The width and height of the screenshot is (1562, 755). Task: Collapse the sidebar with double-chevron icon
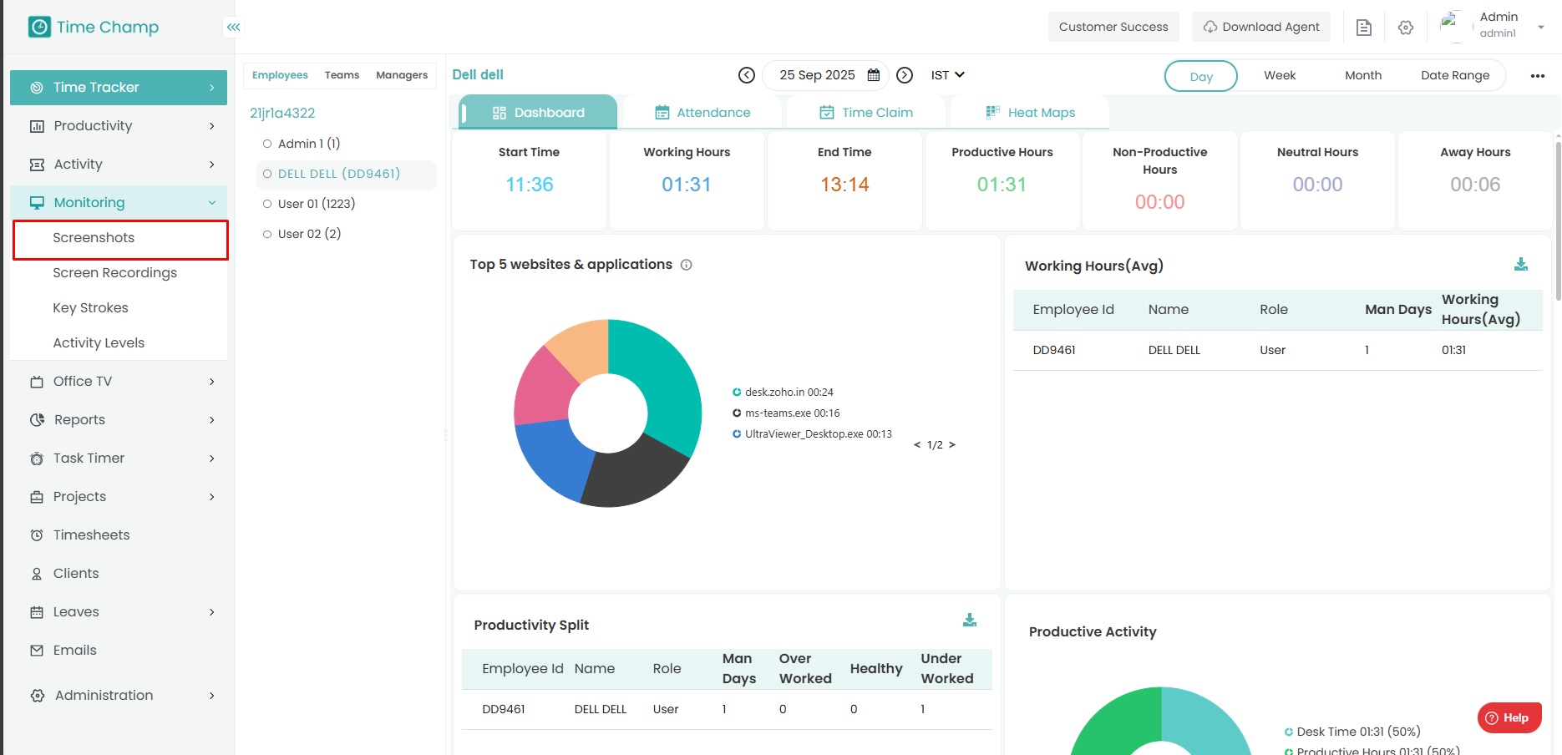(x=233, y=28)
